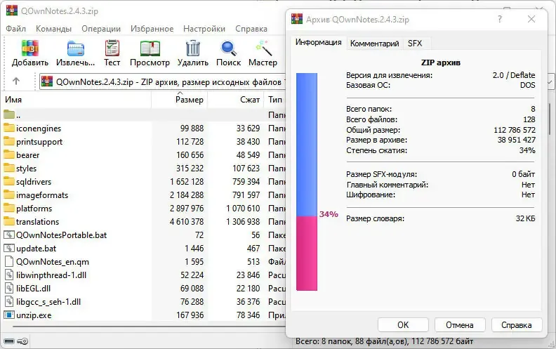Click the unzip.exe application icon
The image size is (556, 349).
point(9,315)
